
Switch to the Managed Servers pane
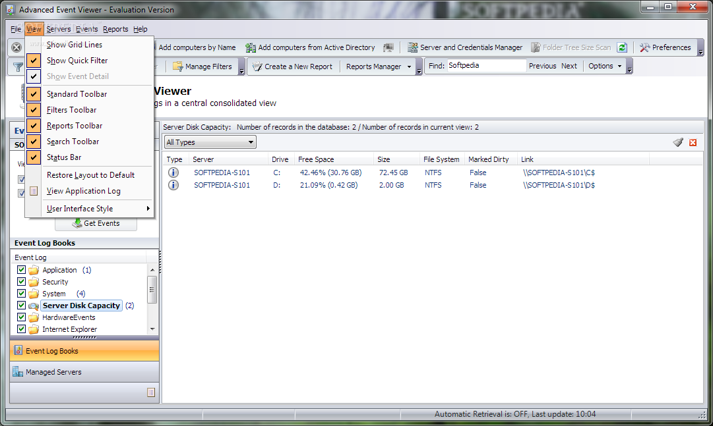click(84, 372)
